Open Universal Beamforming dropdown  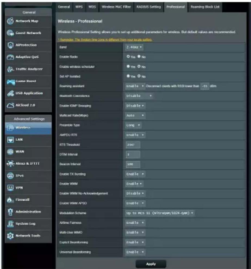pyautogui.click(x=135, y=252)
